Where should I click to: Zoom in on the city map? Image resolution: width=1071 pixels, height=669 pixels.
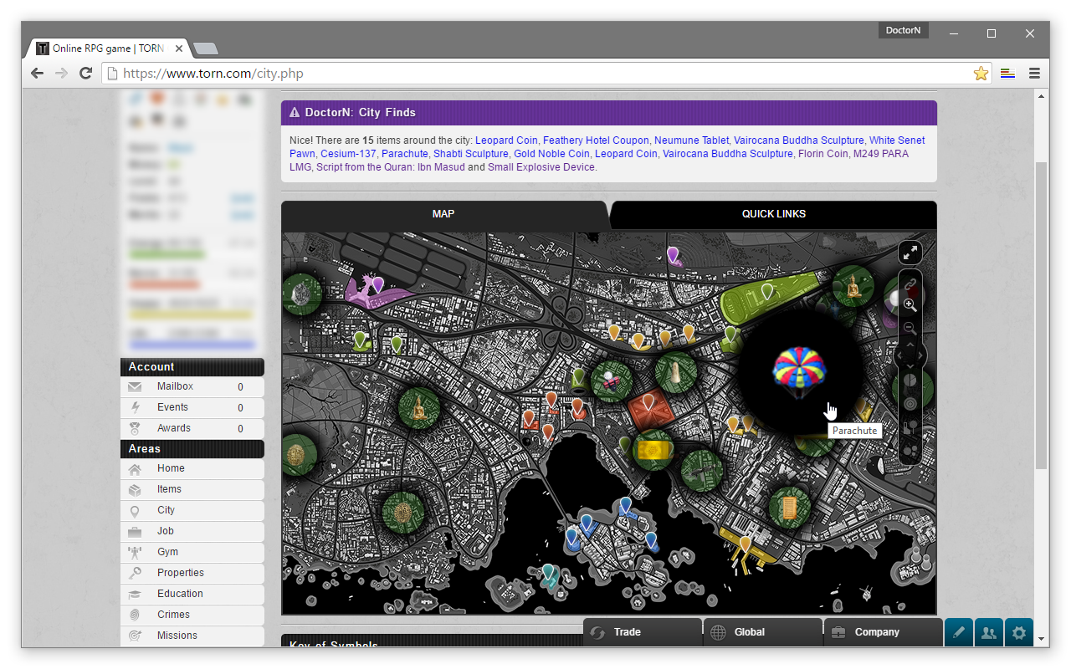tap(910, 306)
